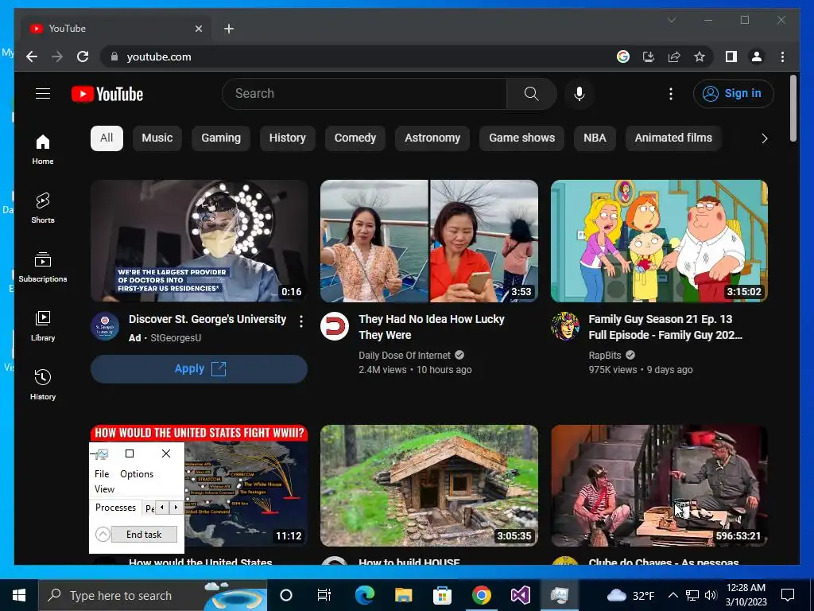The width and height of the screenshot is (814, 611).
Task: Select the Gaming filter chip
Action: (221, 138)
